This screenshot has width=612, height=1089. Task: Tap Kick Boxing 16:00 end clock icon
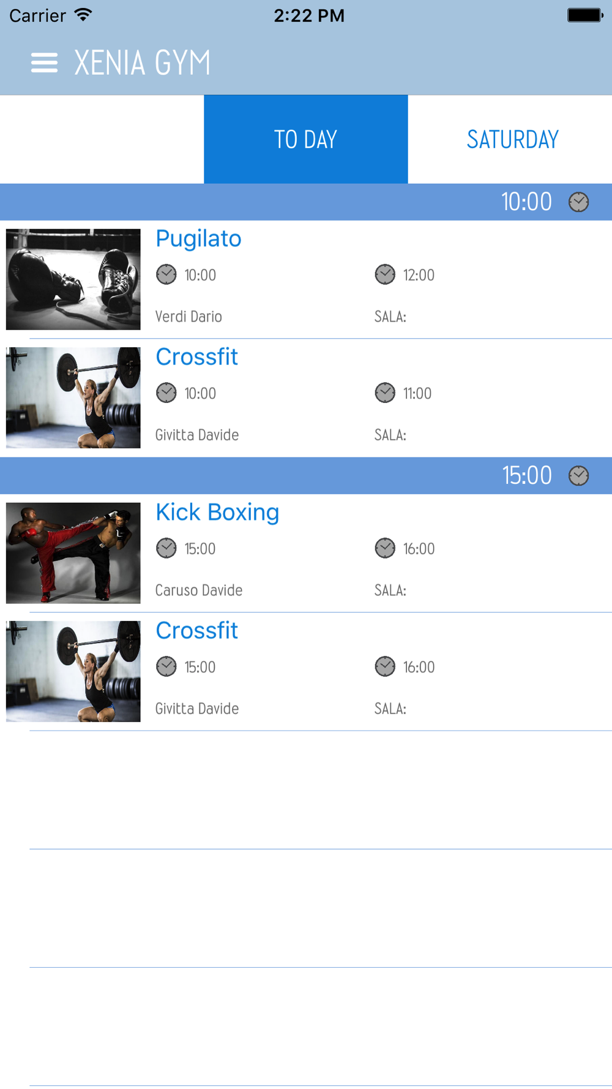point(385,548)
